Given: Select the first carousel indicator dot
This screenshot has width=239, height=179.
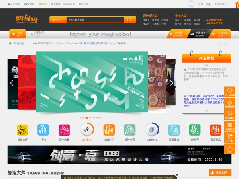Looking at the screenshot, I should pyautogui.click(x=82, y=118).
